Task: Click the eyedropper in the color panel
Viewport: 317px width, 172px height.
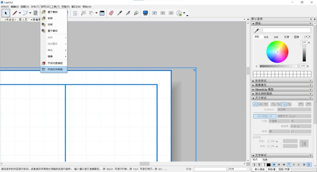Action: (x=257, y=31)
